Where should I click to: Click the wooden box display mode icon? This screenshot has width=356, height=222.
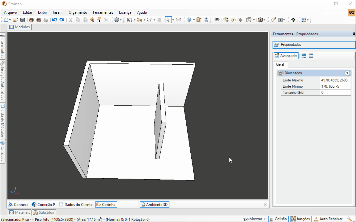[260, 20]
